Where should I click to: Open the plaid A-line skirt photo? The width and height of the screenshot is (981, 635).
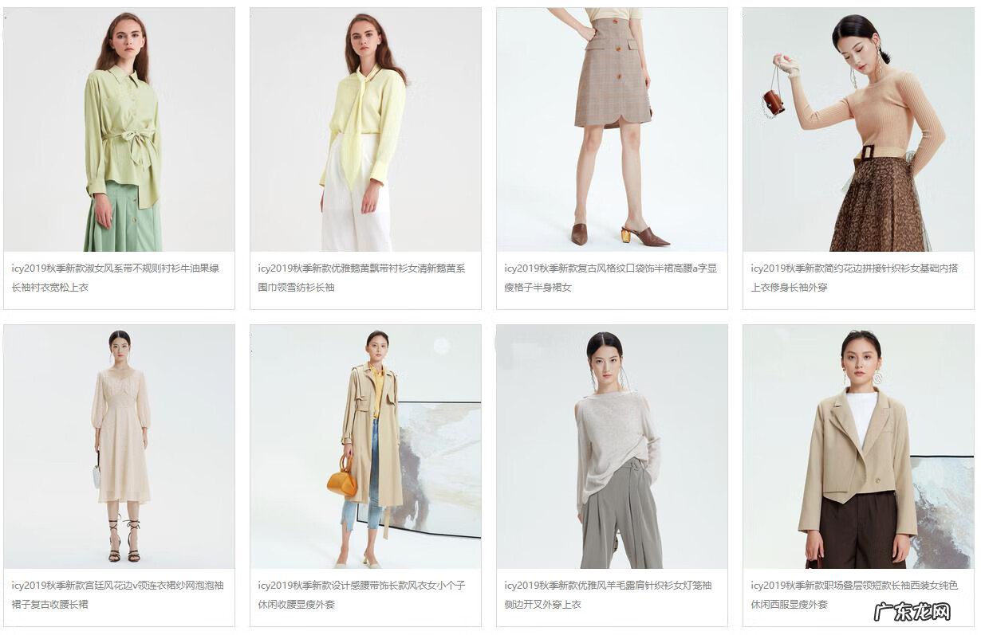point(612,130)
